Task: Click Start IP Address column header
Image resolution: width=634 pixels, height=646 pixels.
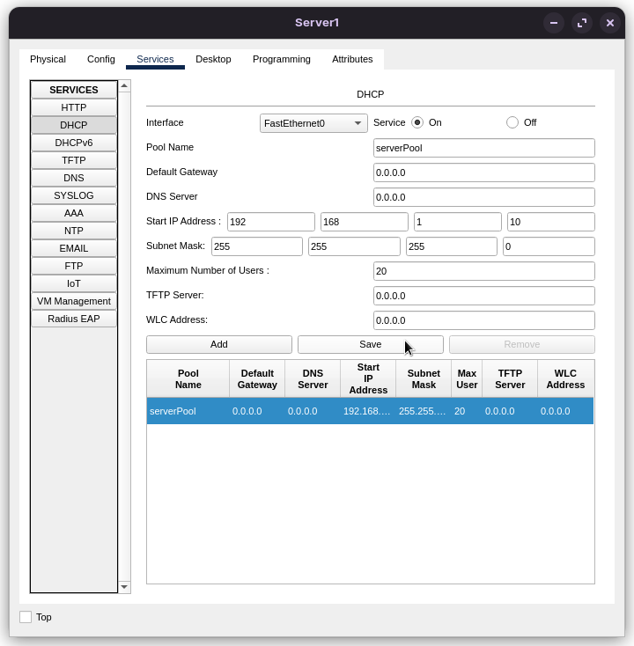Action: coord(368,379)
